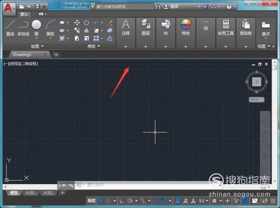Toggle isometric drafting in status bar
This screenshot has height=208, width=280.
143,201
